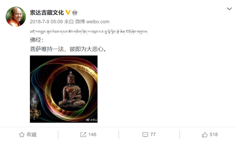Click the star favorite icon

[22, 135]
